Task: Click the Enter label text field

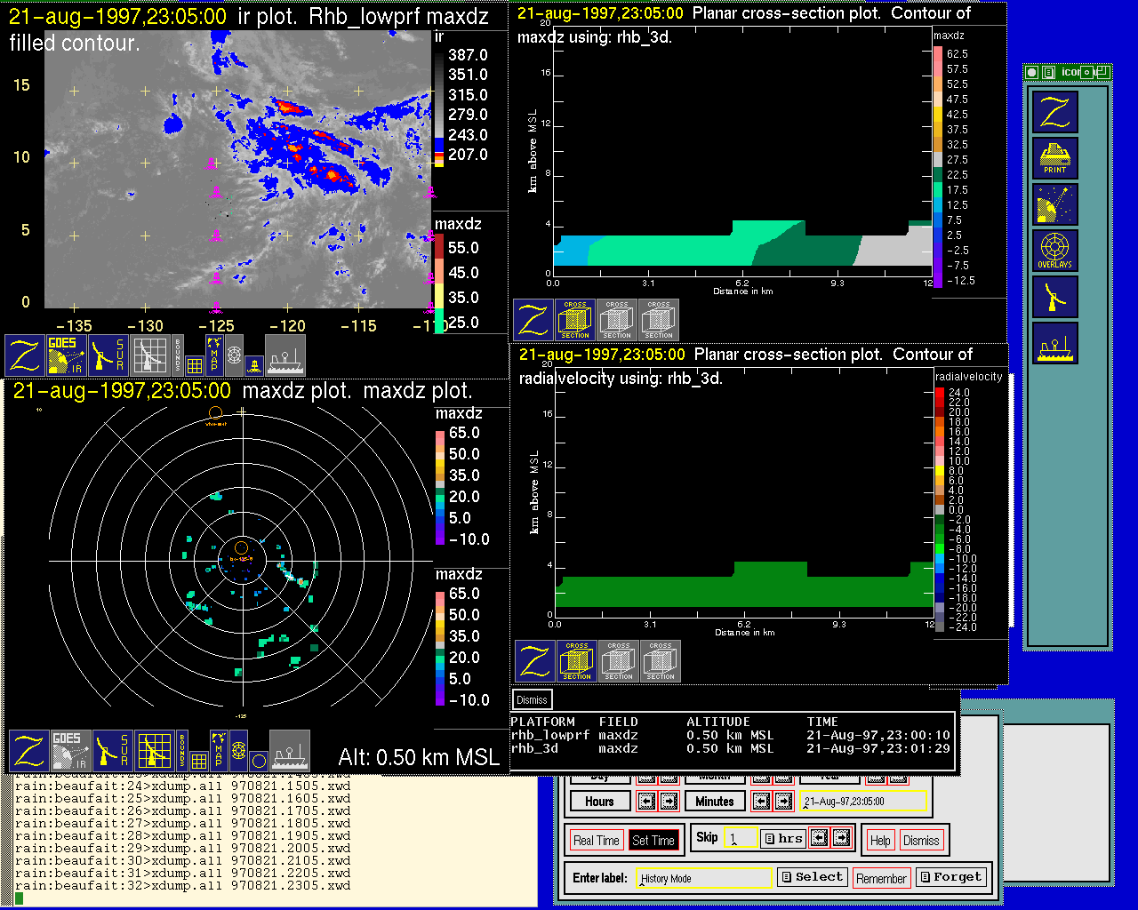Action: coord(704,879)
